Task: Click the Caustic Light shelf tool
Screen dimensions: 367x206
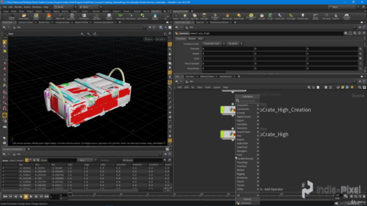Action: click(280, 17)
